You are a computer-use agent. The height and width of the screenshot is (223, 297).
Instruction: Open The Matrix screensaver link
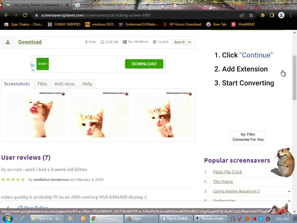click(223, 181)
